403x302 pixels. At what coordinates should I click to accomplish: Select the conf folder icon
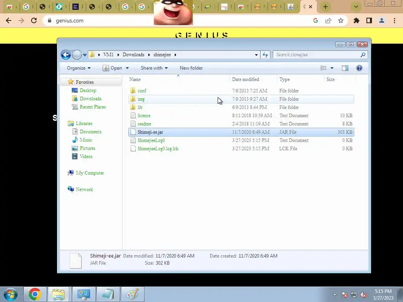tap(133, 90)
